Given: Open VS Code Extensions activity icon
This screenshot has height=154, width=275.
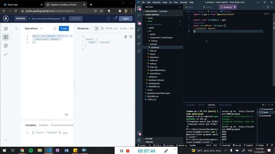Looking at the screenshot, I should point(139,36).
